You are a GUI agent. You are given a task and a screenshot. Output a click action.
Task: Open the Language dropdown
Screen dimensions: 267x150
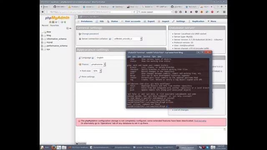111,57
